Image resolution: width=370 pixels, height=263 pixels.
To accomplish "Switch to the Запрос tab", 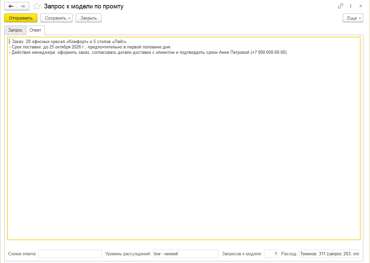I will tap(15, 30).
